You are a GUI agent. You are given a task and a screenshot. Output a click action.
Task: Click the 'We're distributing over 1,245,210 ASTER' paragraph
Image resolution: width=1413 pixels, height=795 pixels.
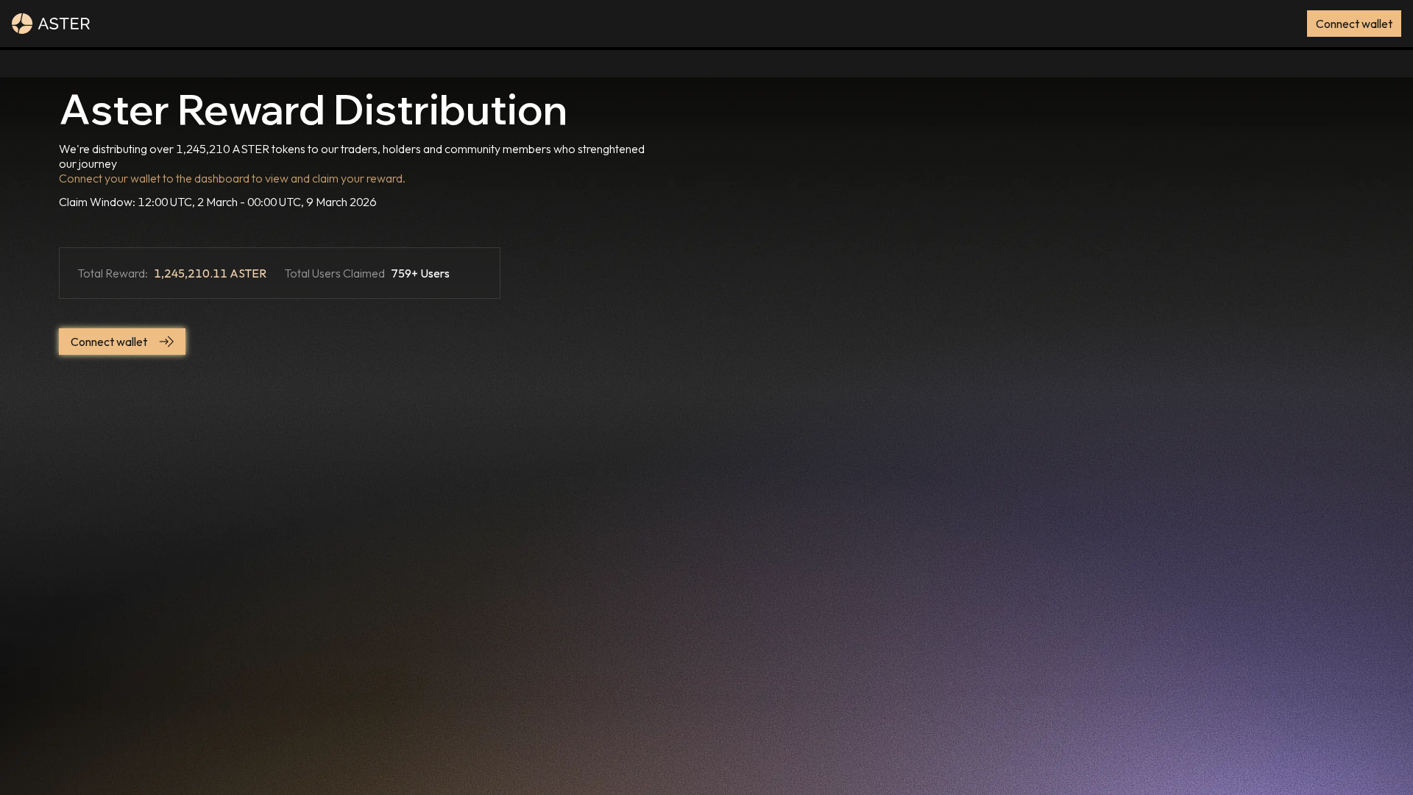(352, 157)
